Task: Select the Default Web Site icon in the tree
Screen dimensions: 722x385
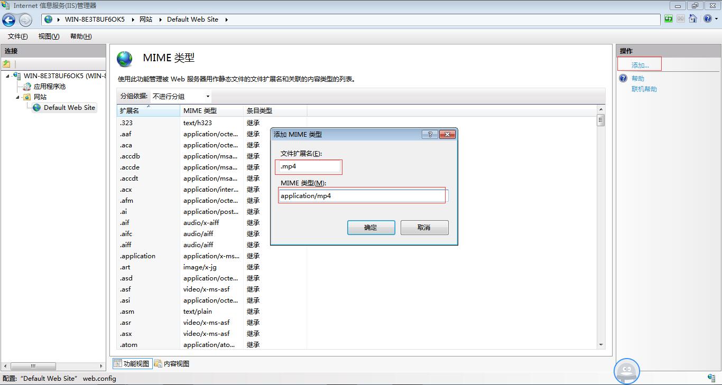Action: point(36,107)
